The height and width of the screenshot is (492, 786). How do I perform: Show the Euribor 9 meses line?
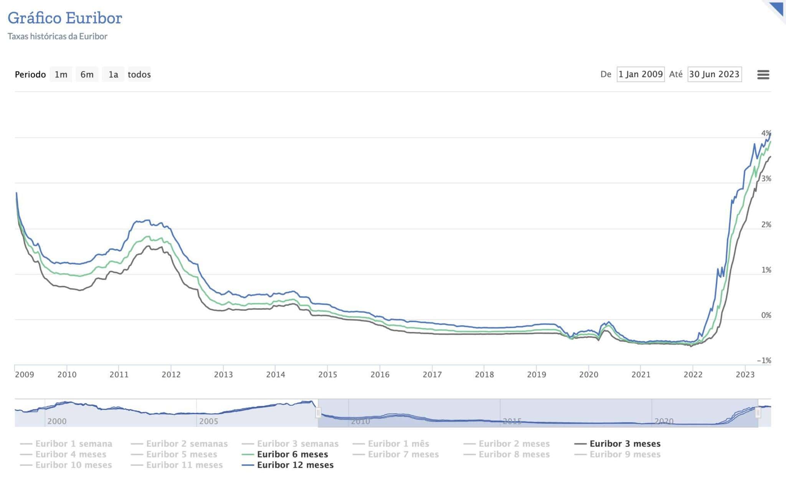(x=625, y=454)
